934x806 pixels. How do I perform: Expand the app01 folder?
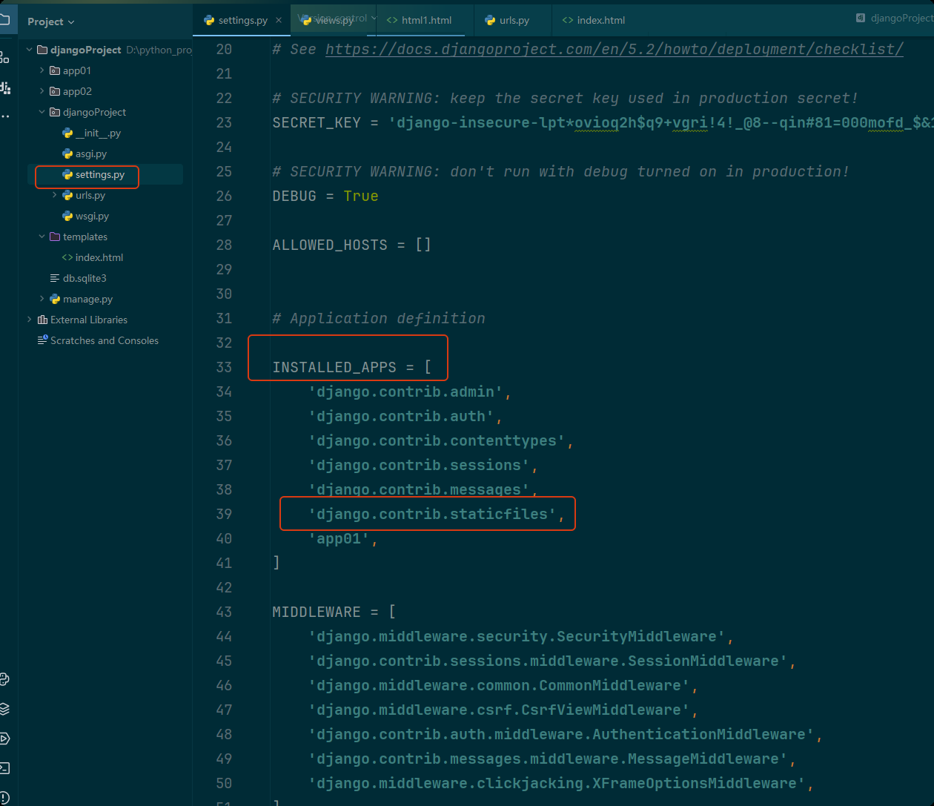(x=42, y=70)
